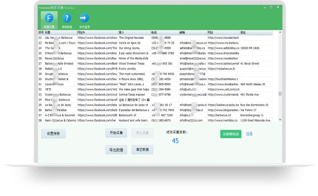Open the 使用教程 question mark icon
This screenshot has width=318, height=196.
67,20
